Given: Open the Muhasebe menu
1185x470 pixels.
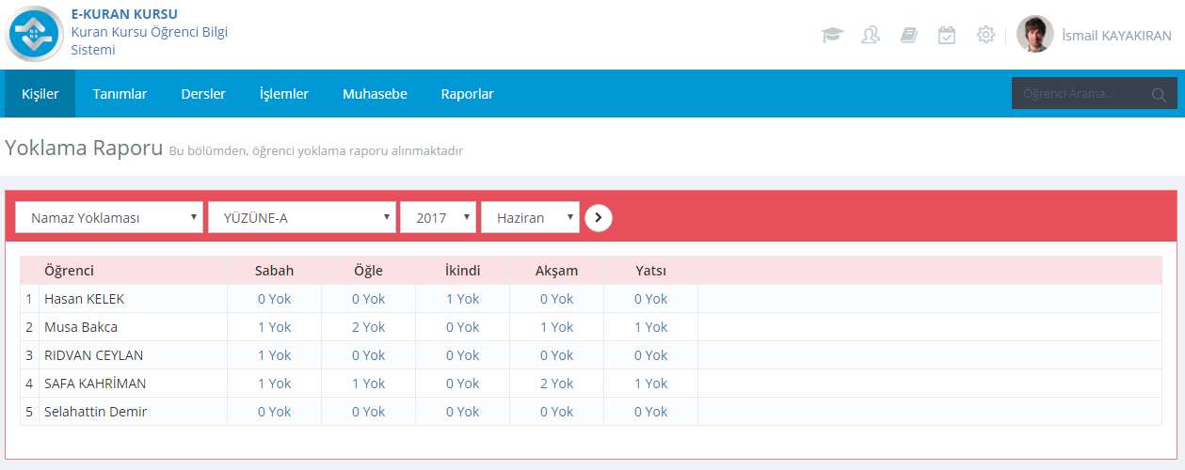Looking at the screenshot, I should click(375, 94).
